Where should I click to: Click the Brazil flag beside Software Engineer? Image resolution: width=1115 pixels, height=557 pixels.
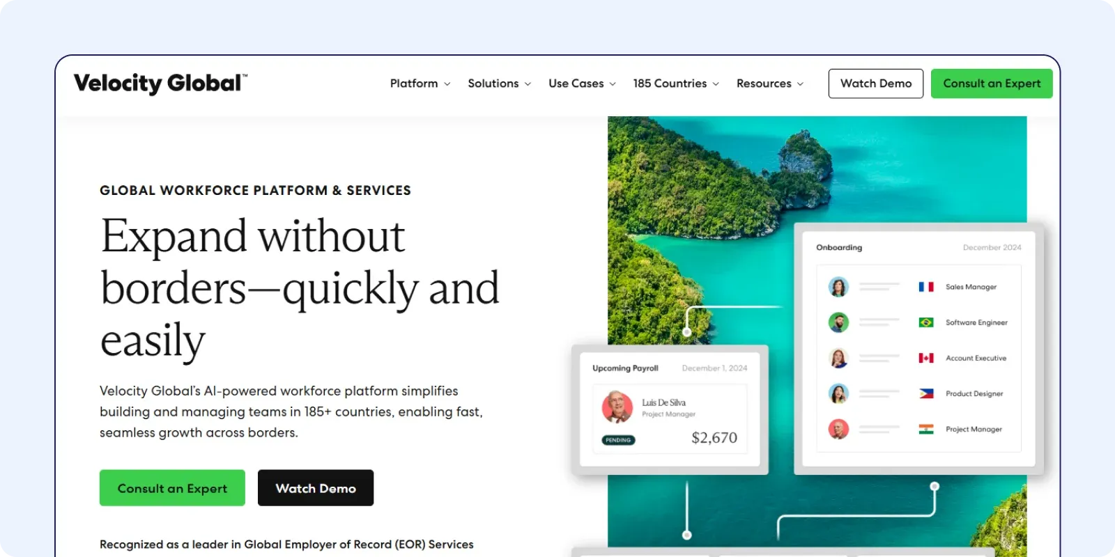pos(926,322)
